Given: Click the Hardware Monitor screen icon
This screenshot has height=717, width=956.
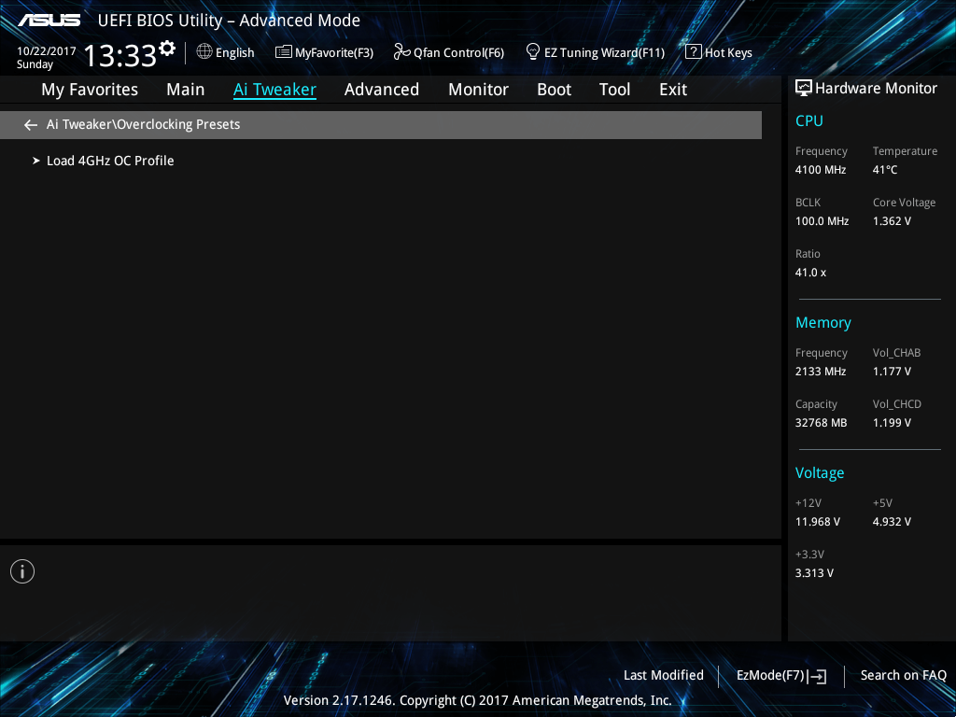Looking at the screenshot, I should pos(804,89).
